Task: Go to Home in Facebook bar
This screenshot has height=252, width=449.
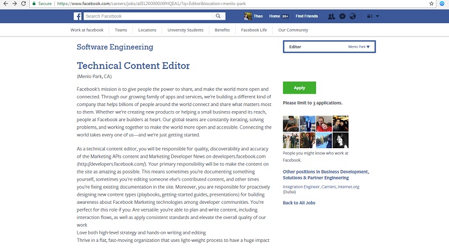Action: (x=274, y=16)
